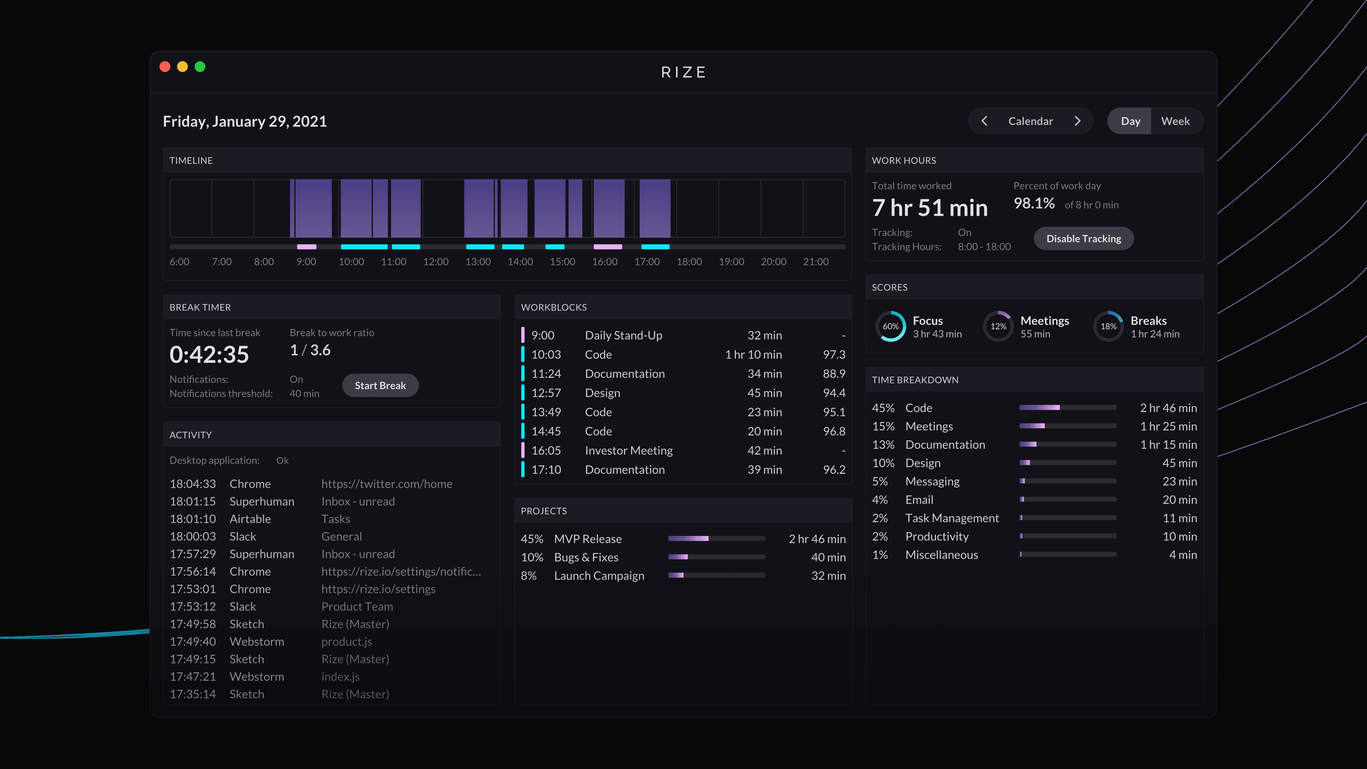The width and height of the screenshot is (1367, 769).
Task: Select the 17:00 purple timeline block
Action: click(655, 209)
